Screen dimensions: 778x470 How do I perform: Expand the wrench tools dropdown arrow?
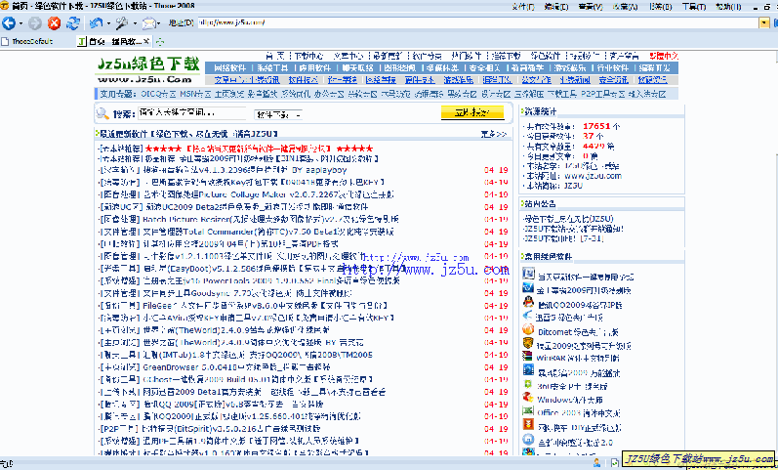click(x=135, y=23)
